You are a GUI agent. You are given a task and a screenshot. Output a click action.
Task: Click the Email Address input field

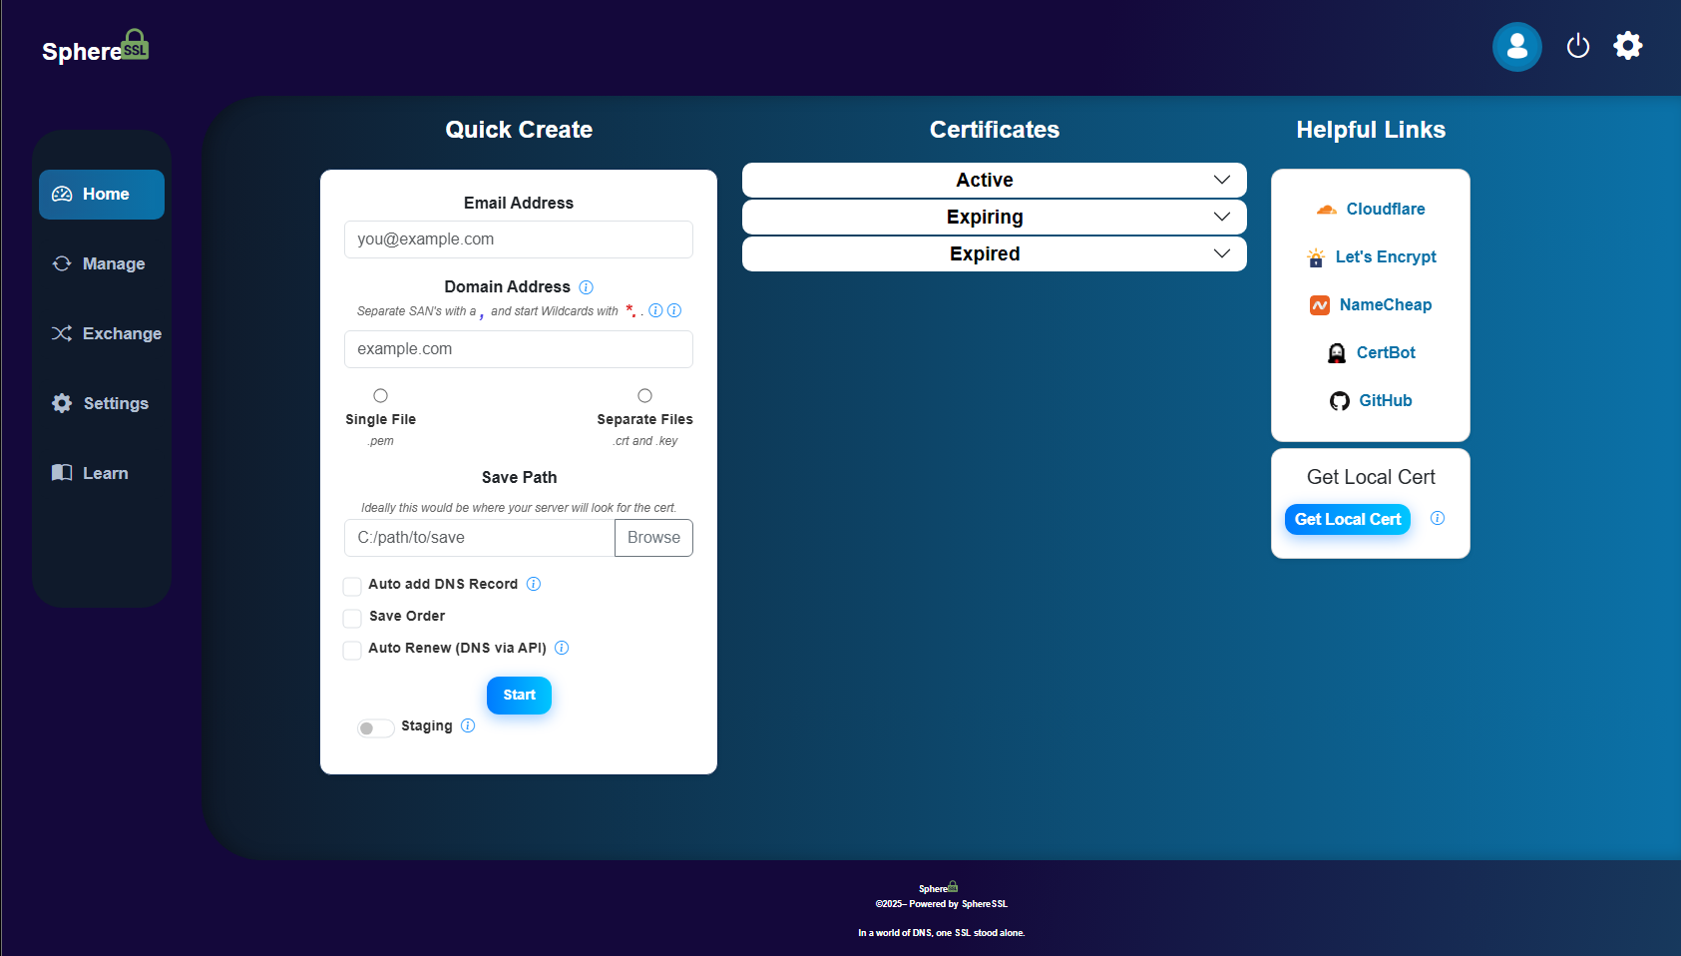pyautogui.click(x=518, y=239)
